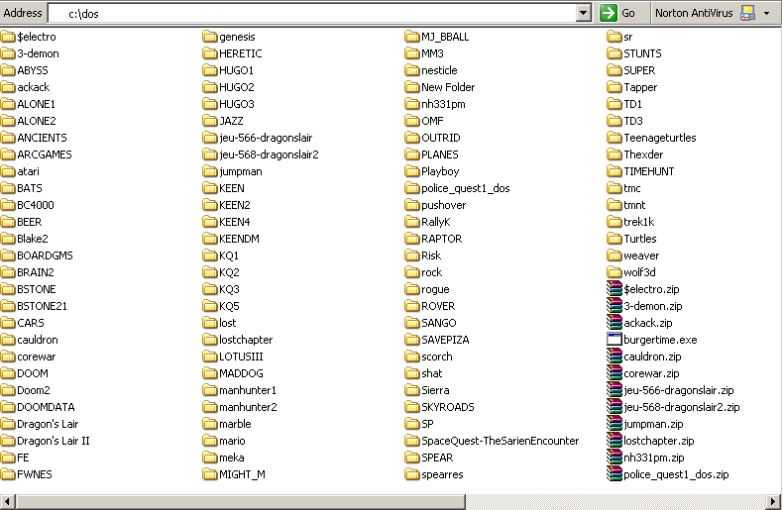This screenshot has height=510, width=783.
Task: Select the jeu-568-dragonslair2.zip archive icon
Action: 615,407
